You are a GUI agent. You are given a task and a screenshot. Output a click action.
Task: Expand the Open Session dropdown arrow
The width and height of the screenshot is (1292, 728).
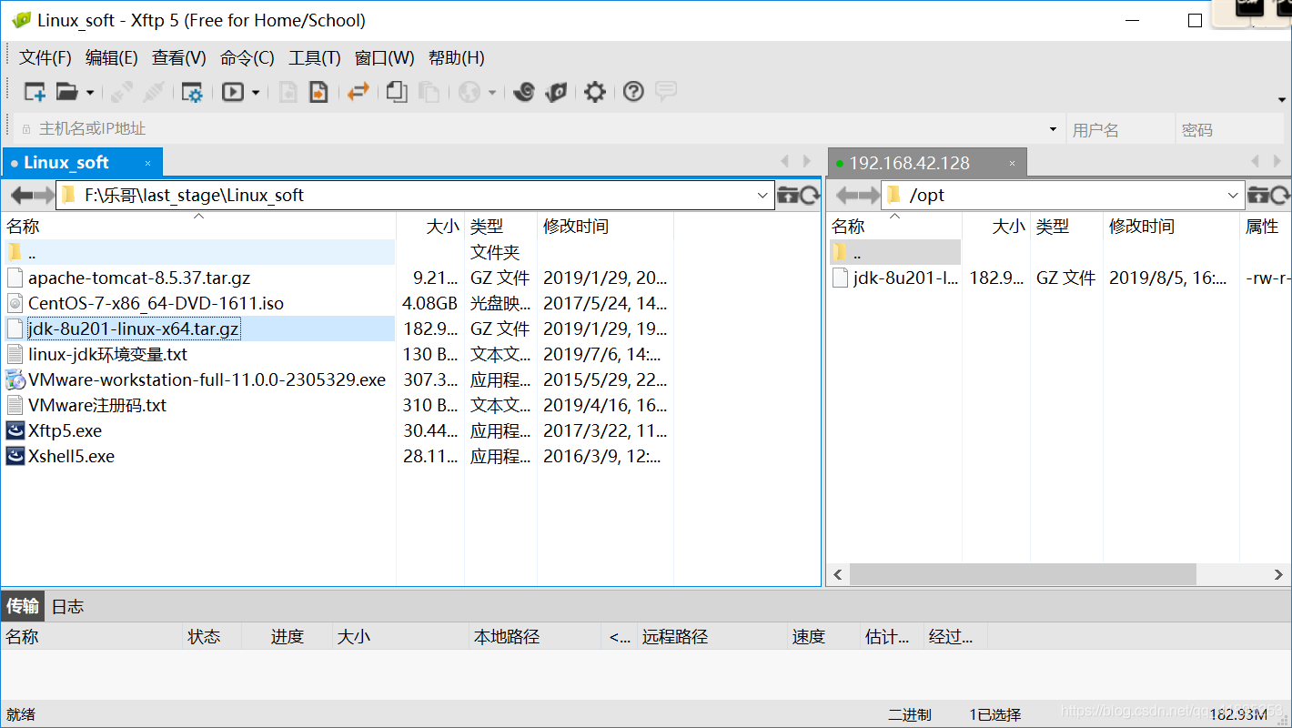pyautogui.click(x=89, y=92)
